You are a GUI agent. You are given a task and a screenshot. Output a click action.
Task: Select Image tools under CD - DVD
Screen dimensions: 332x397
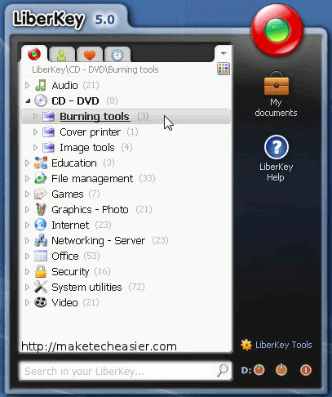pyautogui.click(x=87, y=148)
